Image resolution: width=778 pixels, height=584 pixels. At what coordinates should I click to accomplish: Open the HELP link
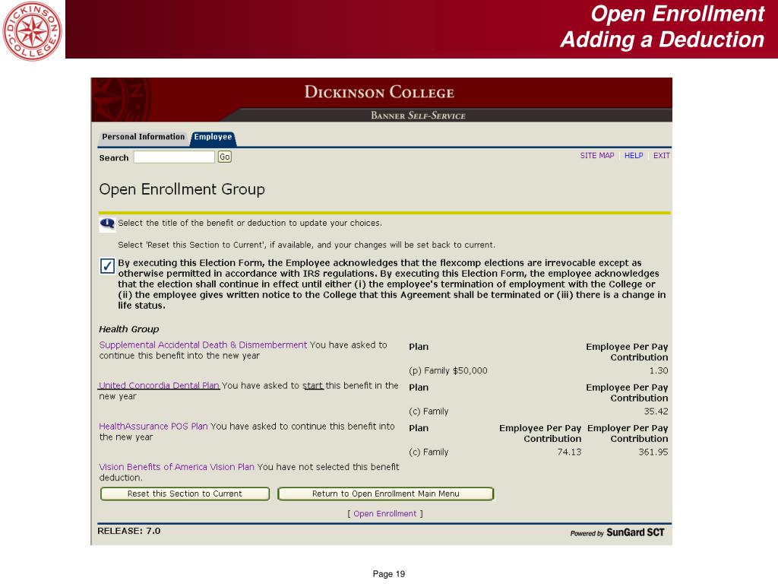click(634, 155)
